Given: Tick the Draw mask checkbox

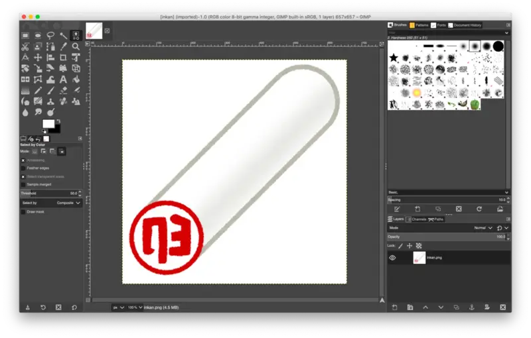Looking at the screenshot, I should tap(23, 211).
